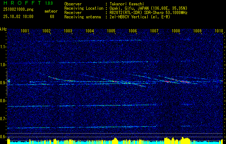226x144 pixels.
Task: Select the Ogaki, Gifu, JAPAN location text
Action: tap(148, 8)
